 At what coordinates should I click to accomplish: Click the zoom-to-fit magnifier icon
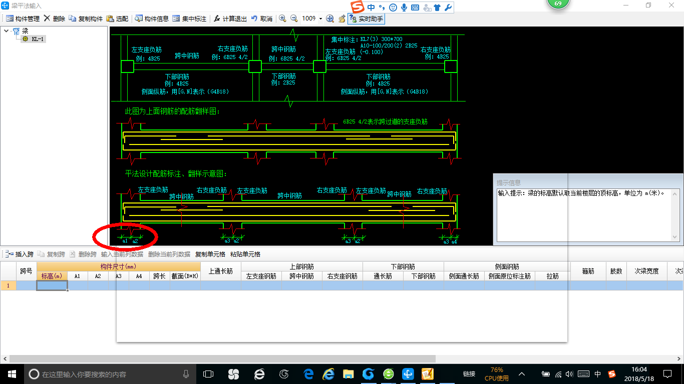pos(330,18)
